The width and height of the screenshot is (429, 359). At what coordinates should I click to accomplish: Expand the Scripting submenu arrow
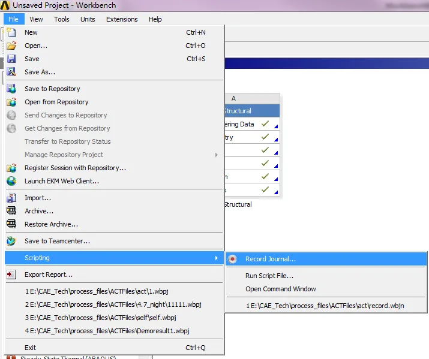coord(217,258)
